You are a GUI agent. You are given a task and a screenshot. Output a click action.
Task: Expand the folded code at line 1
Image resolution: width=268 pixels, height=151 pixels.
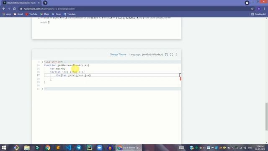(x=42, y=62)
